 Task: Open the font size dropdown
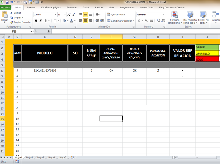point(65,14)
